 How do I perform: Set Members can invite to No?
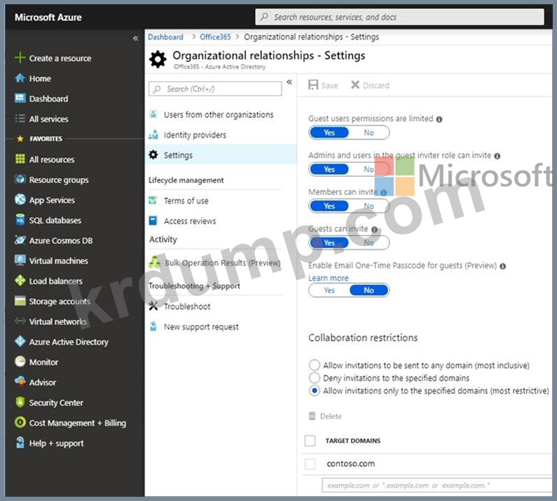click(369, 206)
